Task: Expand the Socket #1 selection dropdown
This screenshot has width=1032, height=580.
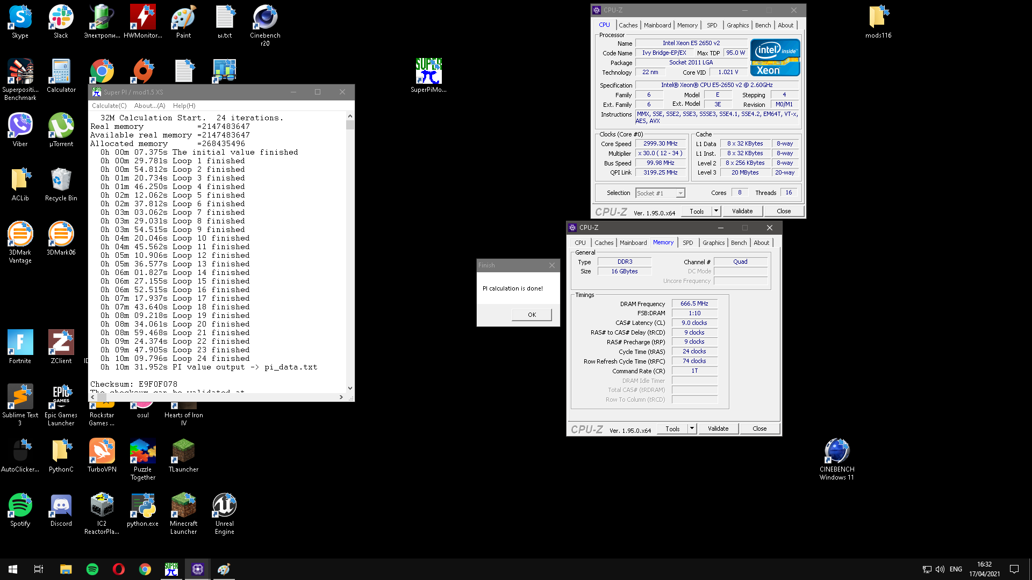Action: point(680,193)
